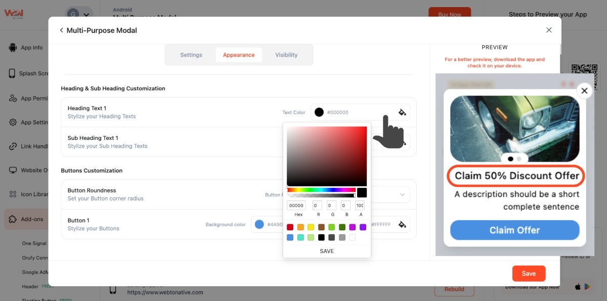Click the Icon Library grid icon
The width and height of the screenshot is (607, 301).
coord(13,194)
